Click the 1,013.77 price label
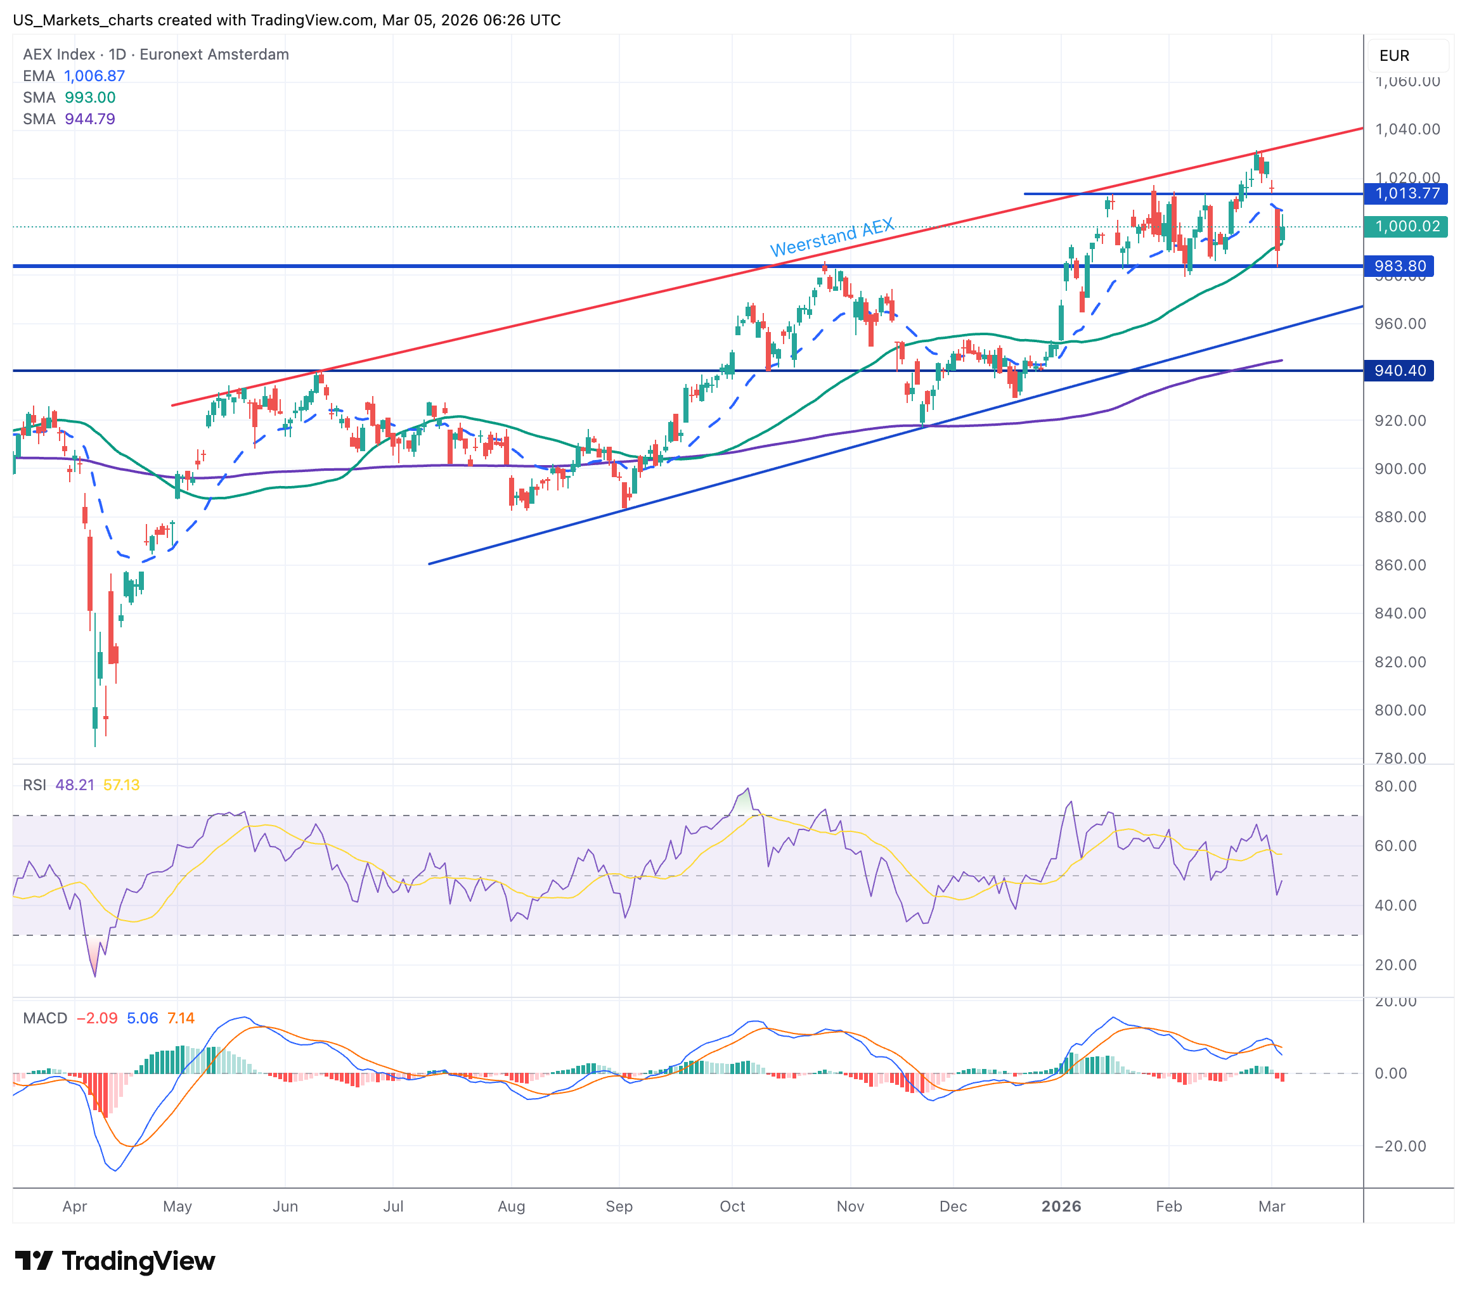This screenshot has height=1299, width=1467. tap(1406, 194)
